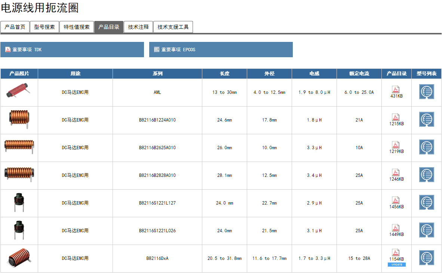
Task: Select the 特性值搜索 tab
Action: coord(77,27)
